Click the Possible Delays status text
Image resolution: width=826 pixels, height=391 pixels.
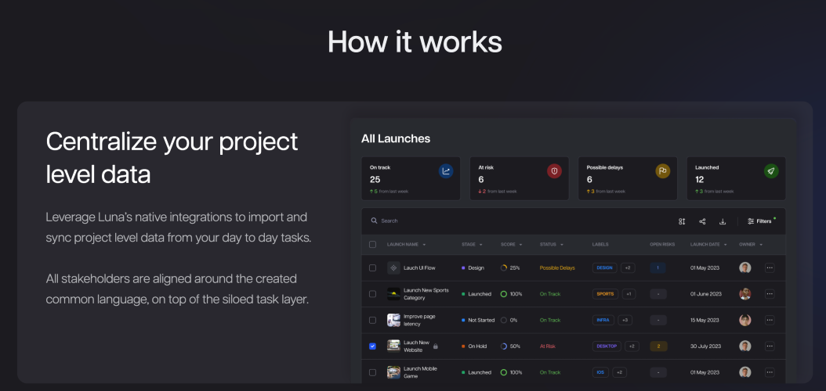click(557, 267)
